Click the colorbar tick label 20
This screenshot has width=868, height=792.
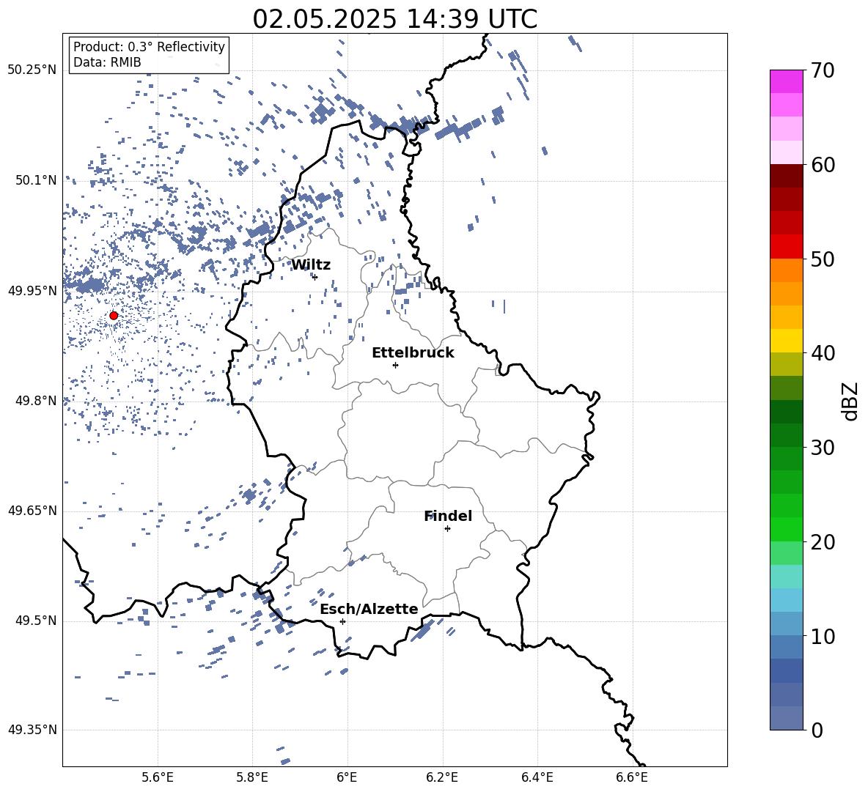(x=823, y=542)
